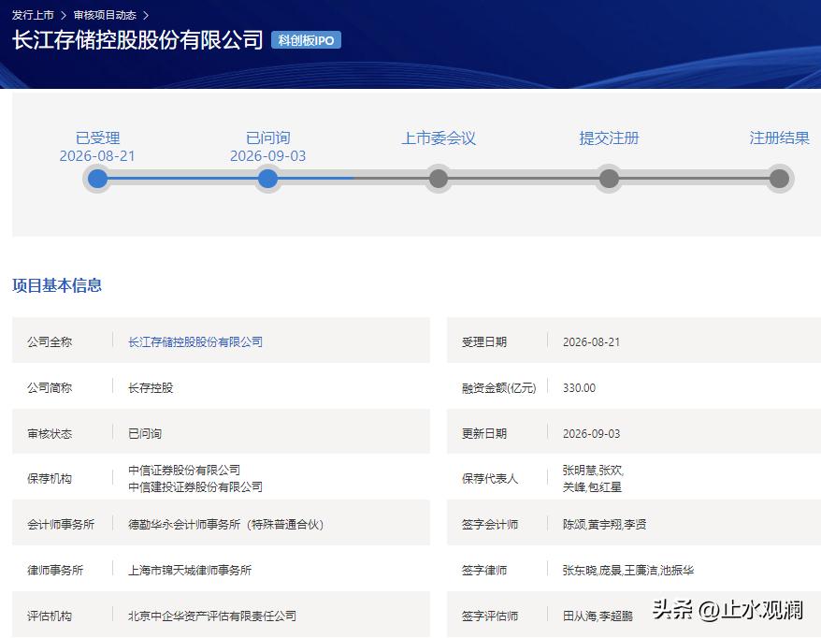This screenshot has height=638, width=821.
Task: Click the 张明慧,张欢 representative names
Action: click(x=593, y=470)
